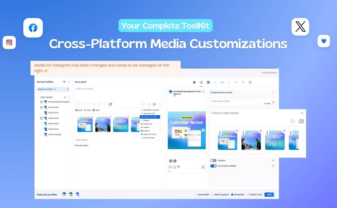This screenshot has width=337, height=208.
Task: Uncheck the Social Media Managem... profile
Action: 41,102
